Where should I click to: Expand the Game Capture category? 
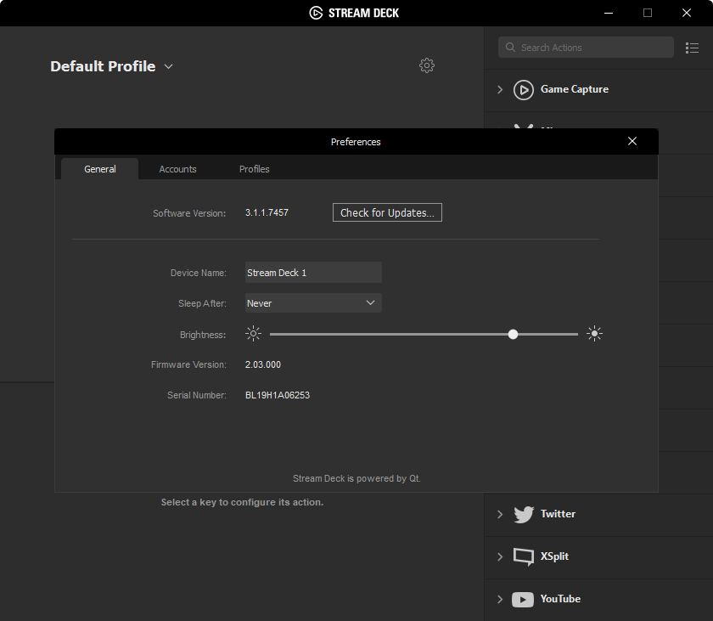coord(500,89)
